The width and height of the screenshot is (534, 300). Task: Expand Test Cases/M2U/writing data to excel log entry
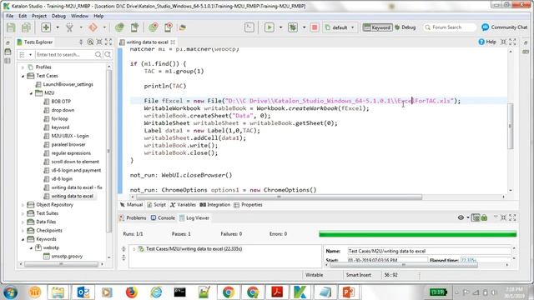(133, 249)
